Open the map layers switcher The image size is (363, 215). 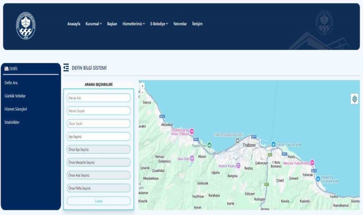(354, 99)
